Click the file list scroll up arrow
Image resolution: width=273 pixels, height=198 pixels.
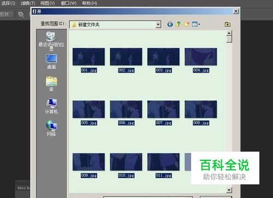[229, 33]
